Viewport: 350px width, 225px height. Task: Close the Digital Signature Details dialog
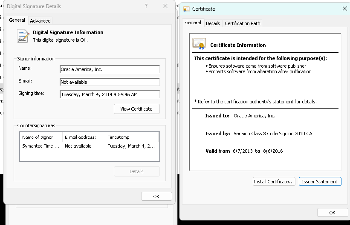pyautogui.click(x=165, y=6)
